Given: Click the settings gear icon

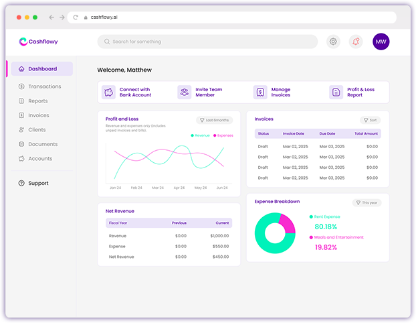Looking at the screenshot, I should point(333,42).
